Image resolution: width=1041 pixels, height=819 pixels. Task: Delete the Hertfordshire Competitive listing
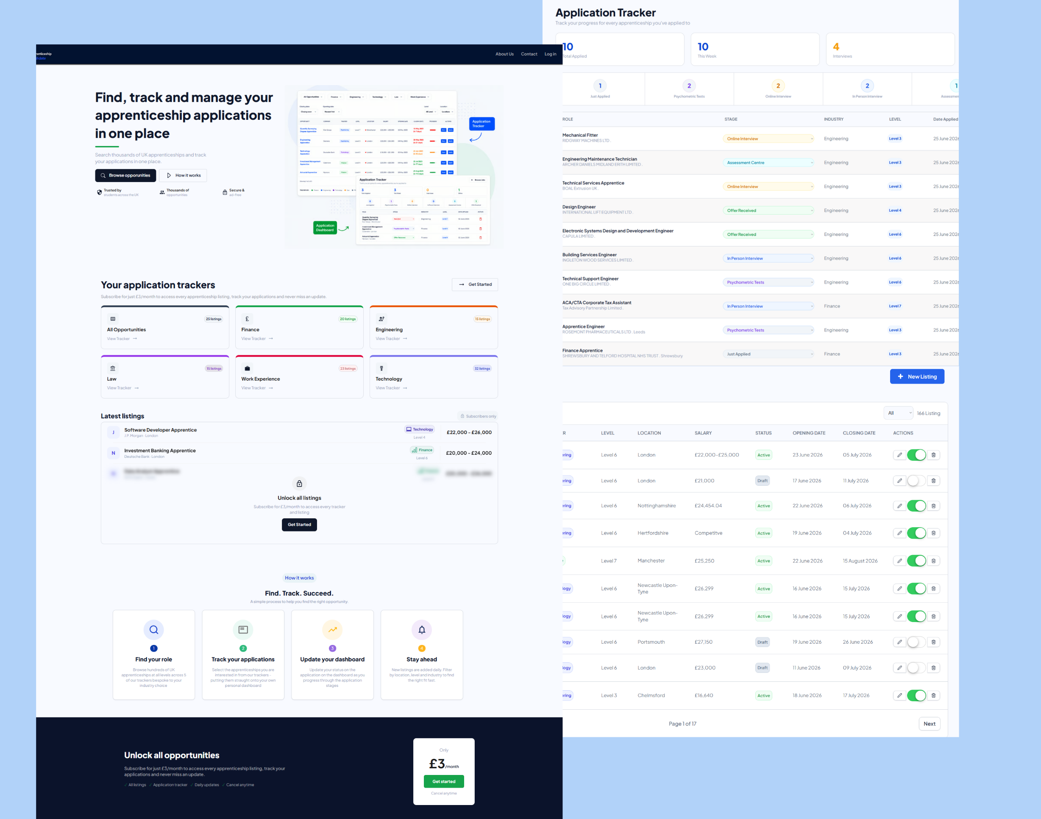click(933, 533)
